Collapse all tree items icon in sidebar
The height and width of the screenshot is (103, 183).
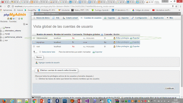click(24, 24)
